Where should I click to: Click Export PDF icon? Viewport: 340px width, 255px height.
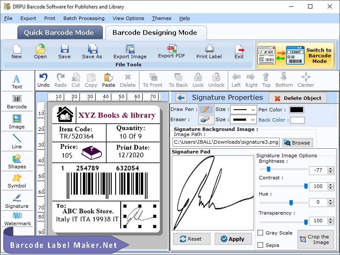coord(172,51)
